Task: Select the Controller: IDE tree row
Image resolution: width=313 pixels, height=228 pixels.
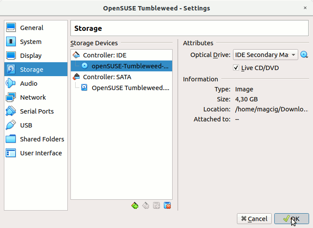Action: (x=121, y=55)
